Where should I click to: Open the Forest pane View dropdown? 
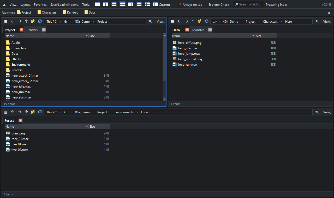327,112
